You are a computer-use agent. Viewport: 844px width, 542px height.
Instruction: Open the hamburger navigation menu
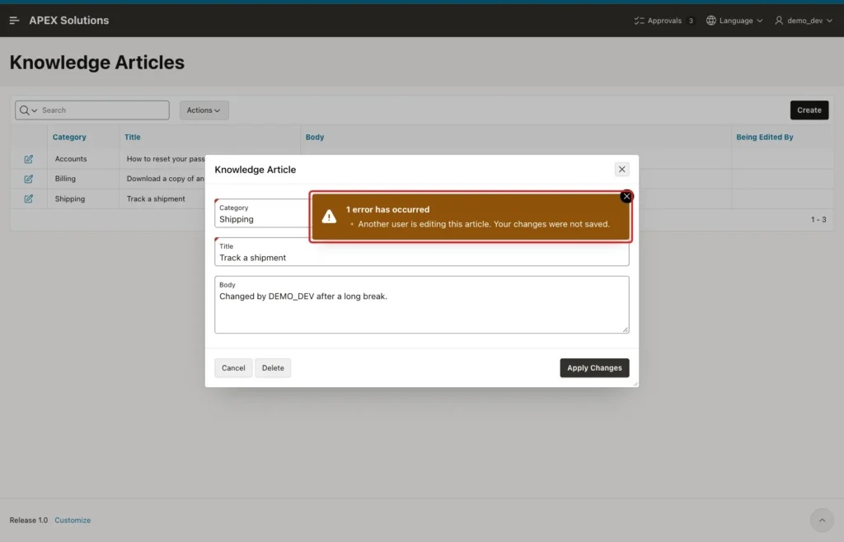click(15, 21)
